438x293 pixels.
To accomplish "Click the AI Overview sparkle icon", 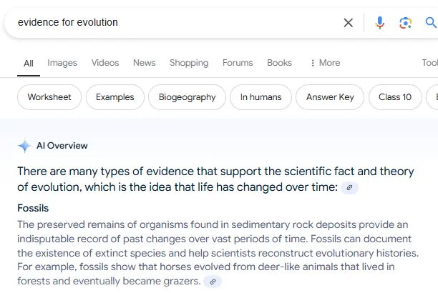I will tap(24, 146).
